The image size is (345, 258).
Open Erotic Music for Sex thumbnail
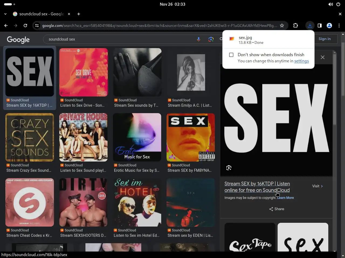pyautogui.click(x=137, y=137)
